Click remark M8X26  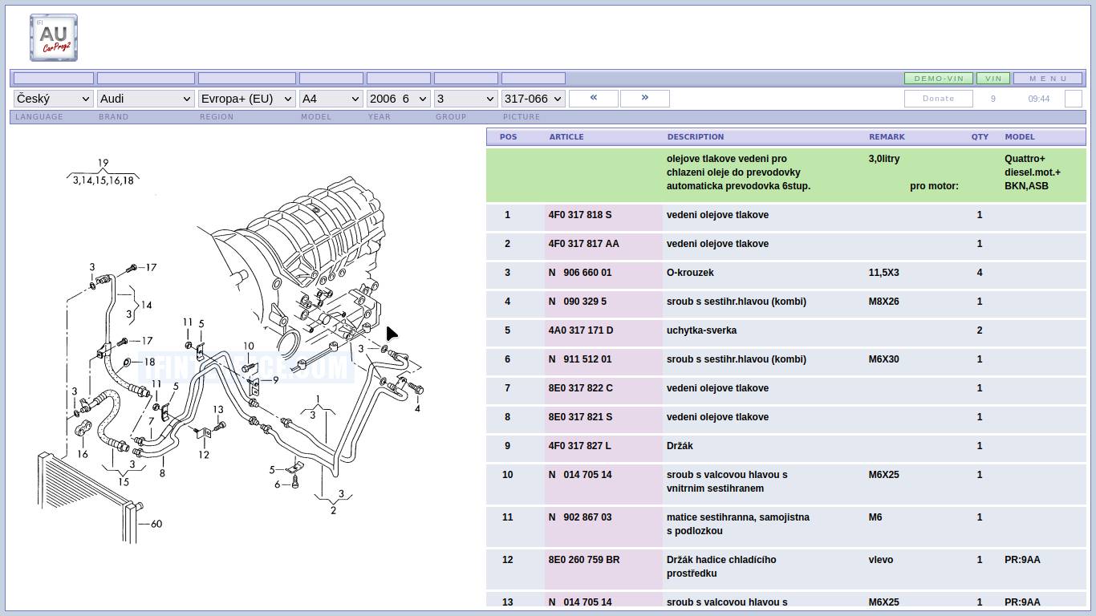click(884, 302)
